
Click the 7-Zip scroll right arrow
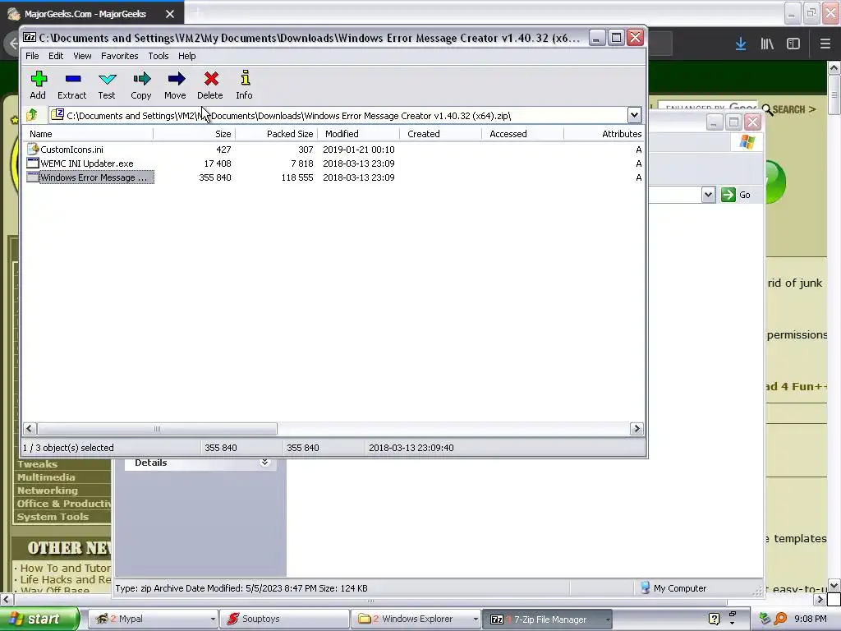[x=636, y=428]
